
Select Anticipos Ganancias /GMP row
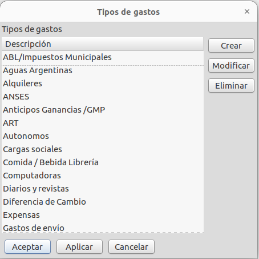[x=103, y=110]
